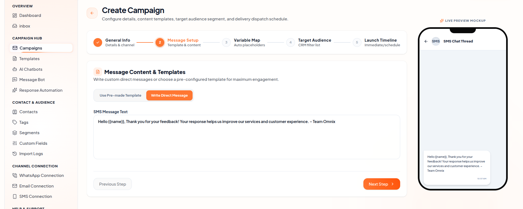
Task: Click the Next Step button
Action: 382,184
